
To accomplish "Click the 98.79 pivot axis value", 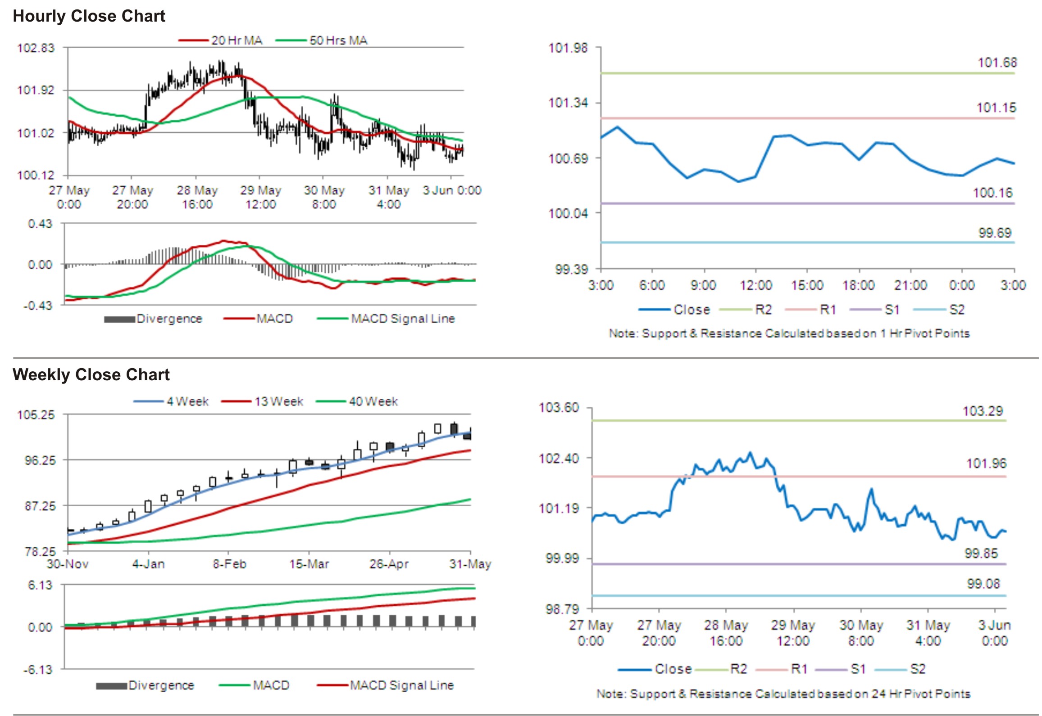I will (562, 609).
